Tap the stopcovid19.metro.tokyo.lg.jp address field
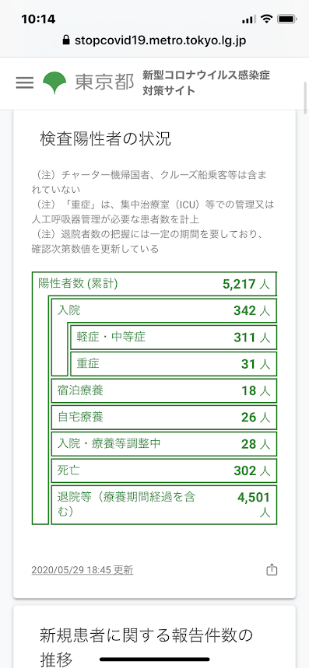 (154, 40)
